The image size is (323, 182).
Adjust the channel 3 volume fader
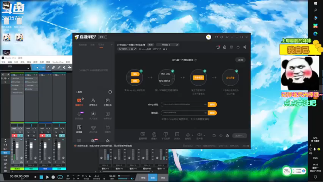(x=45, y=146)
